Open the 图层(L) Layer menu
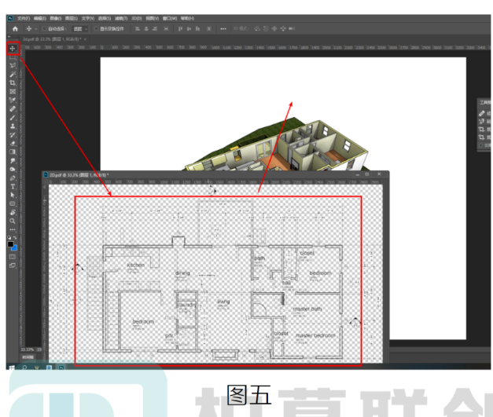493x417 pixels. 72,19
